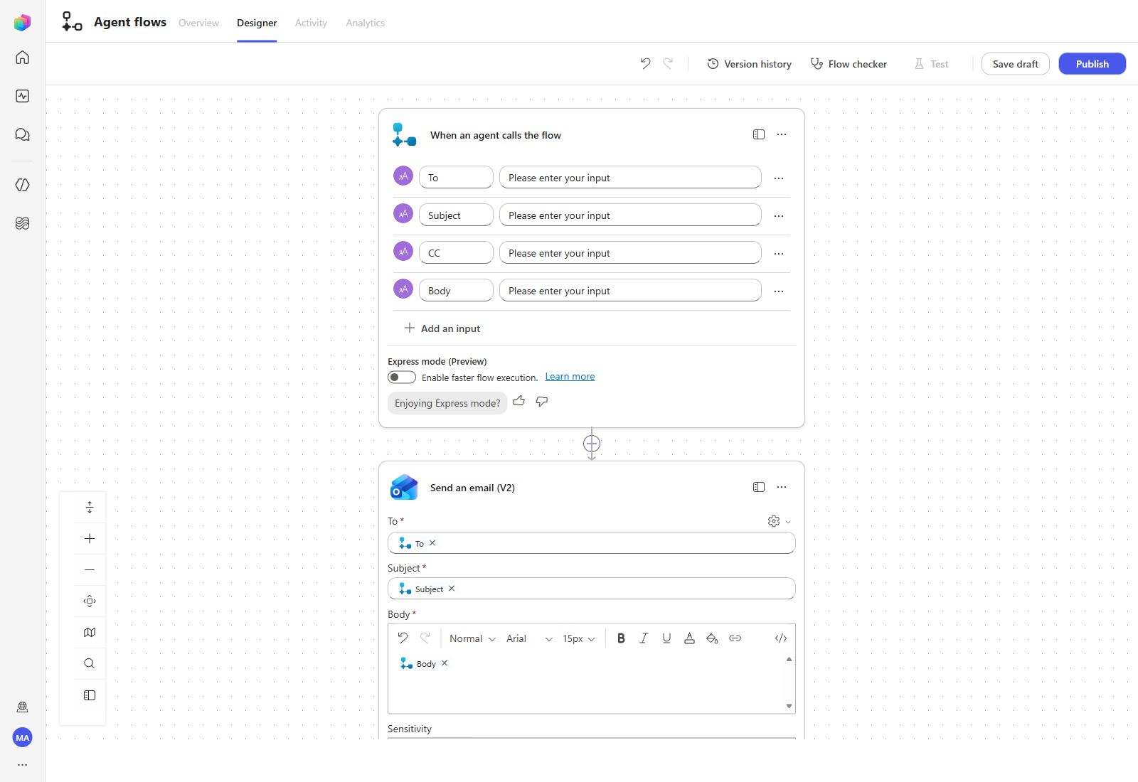Viewport: 1138px width, 782px height.
Task: Toggle the minimap on the canvas
Action: 90,632
